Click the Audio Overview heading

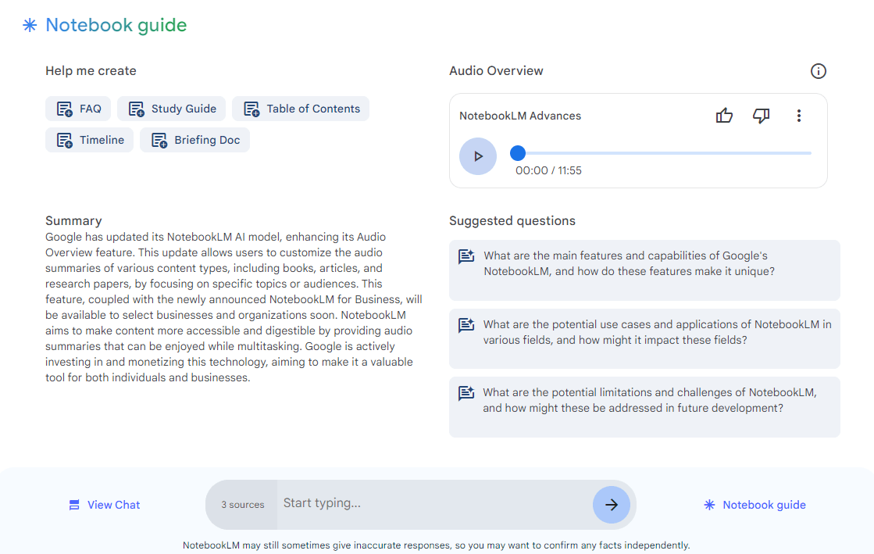[x=496, y=71]
